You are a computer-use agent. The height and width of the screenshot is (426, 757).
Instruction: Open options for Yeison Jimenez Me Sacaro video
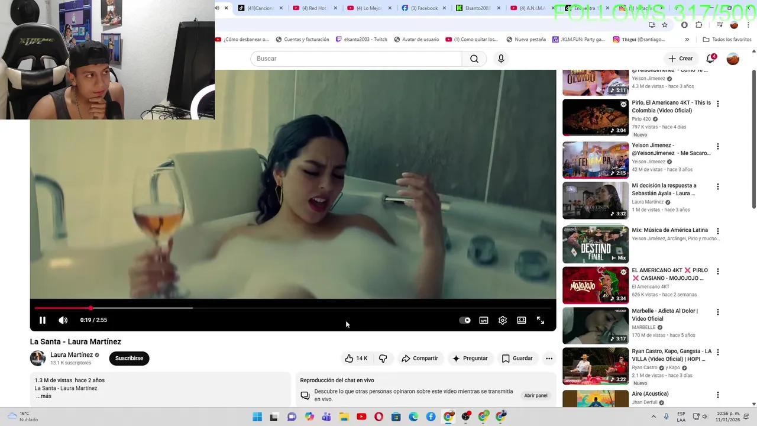(718, 146)
